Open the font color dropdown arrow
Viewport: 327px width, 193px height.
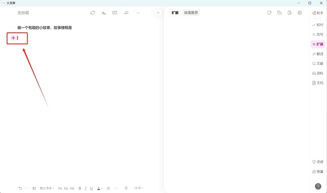coord(102,188)
